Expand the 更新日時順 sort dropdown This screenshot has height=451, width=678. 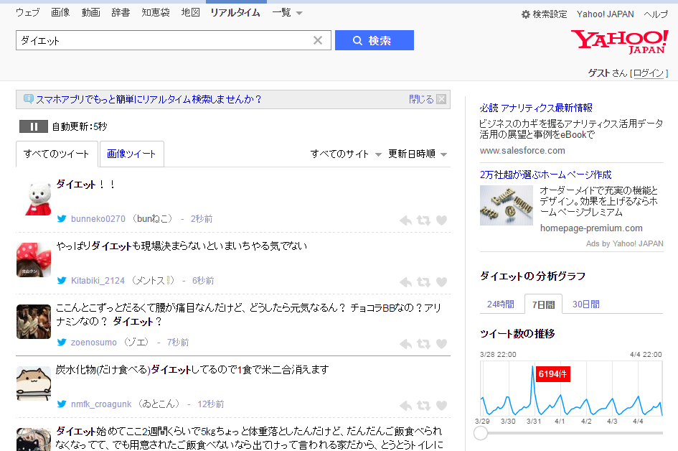click(418, 154)
